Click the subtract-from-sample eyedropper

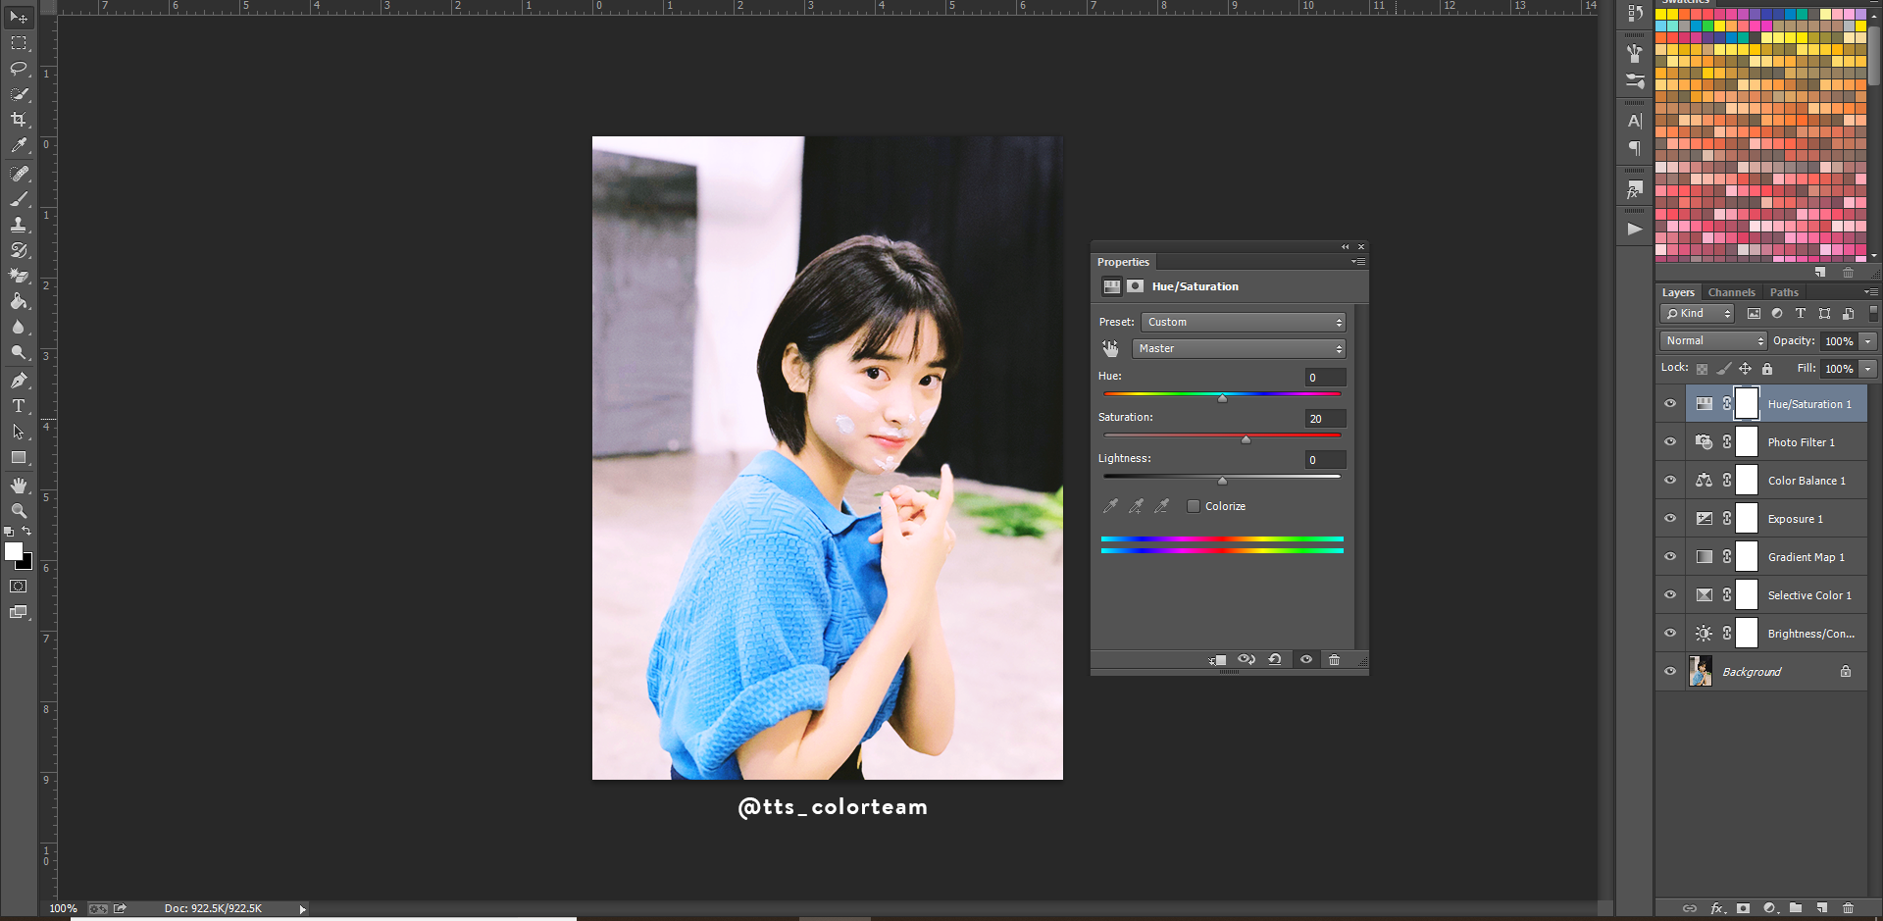point(1162,506)
